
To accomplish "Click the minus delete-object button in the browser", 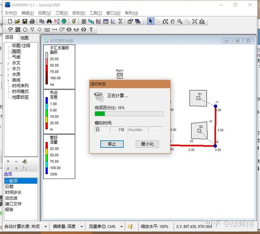I will coord(16,161).
